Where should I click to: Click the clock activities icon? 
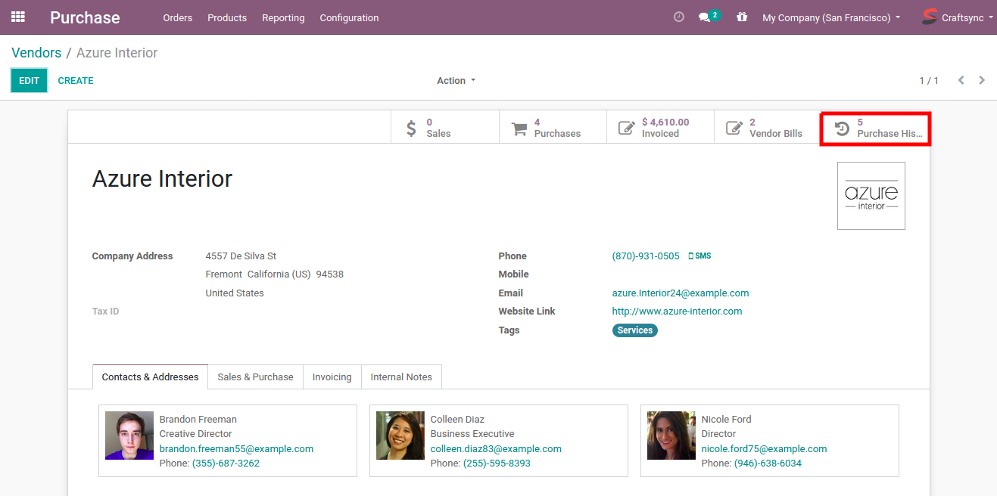(678, 17)
